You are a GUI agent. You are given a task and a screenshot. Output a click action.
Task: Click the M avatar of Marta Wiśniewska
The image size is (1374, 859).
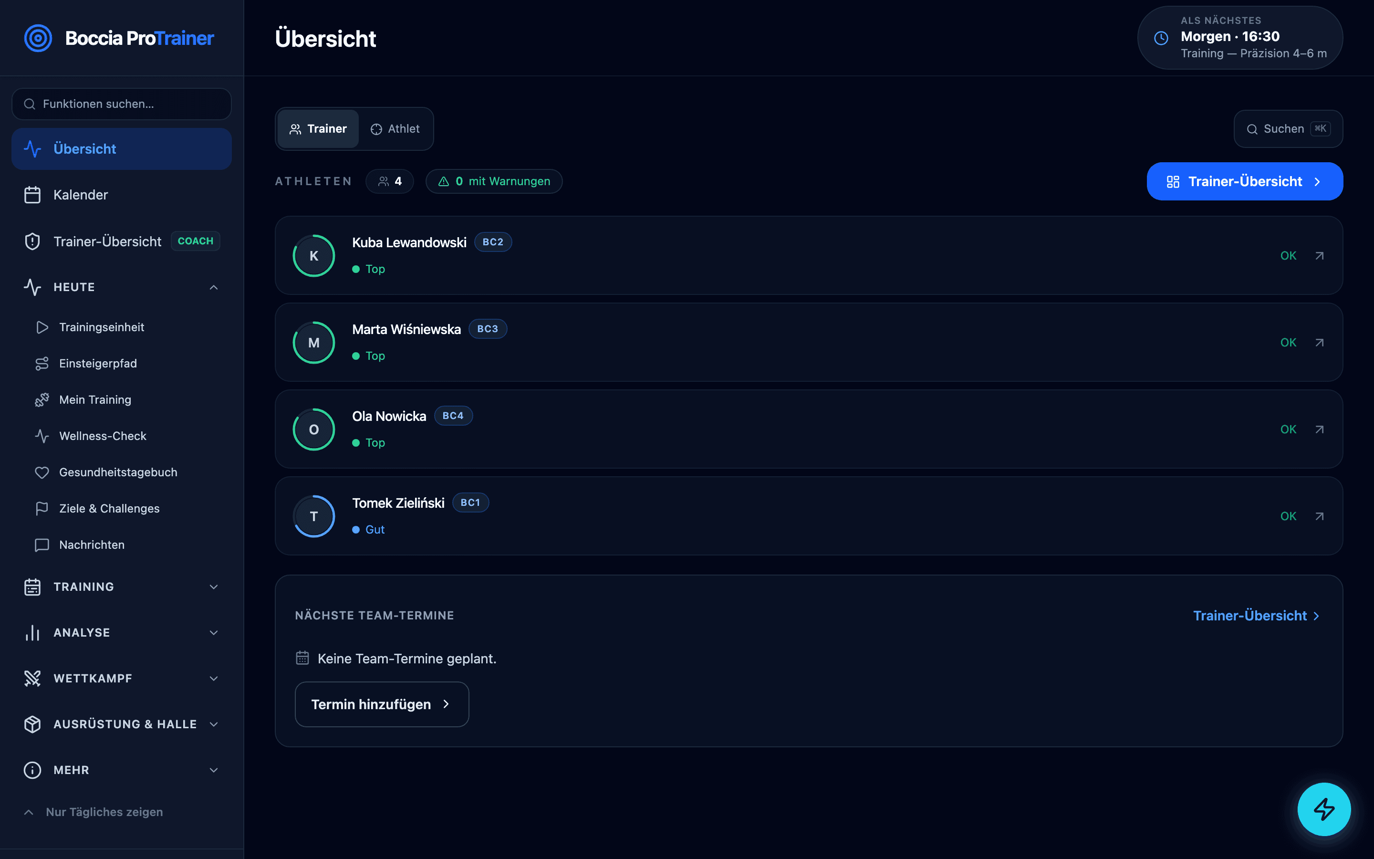coord(314,343)
